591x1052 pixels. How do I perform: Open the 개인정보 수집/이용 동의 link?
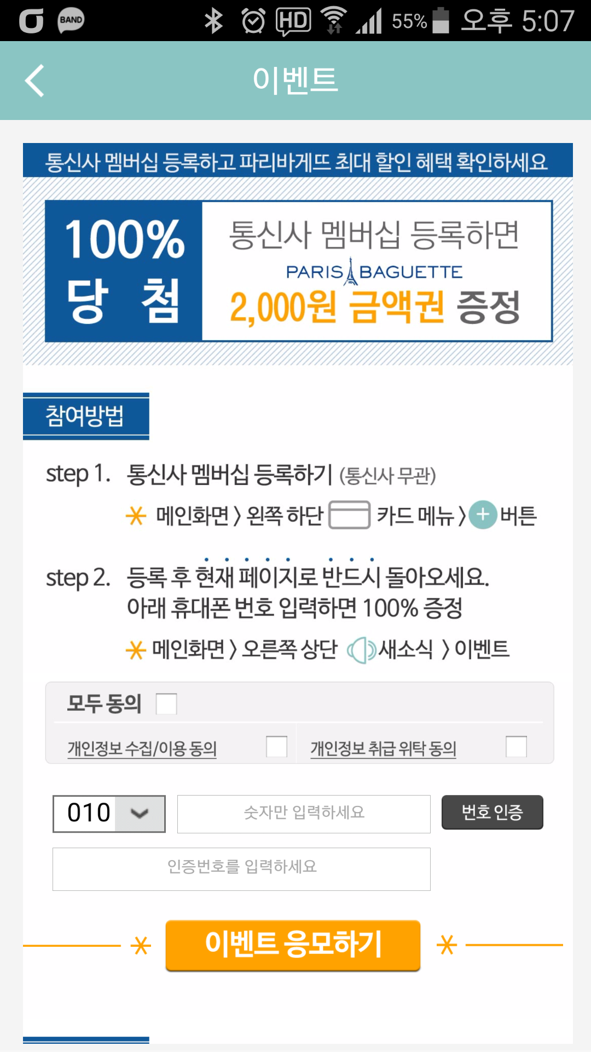pos(142,748)
